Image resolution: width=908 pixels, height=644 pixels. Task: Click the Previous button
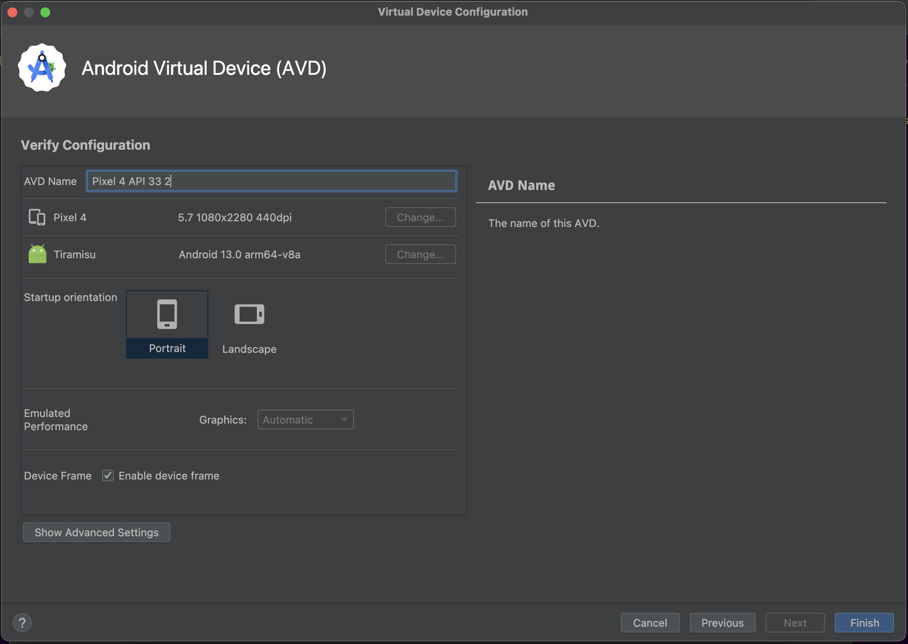coord(722,622)
